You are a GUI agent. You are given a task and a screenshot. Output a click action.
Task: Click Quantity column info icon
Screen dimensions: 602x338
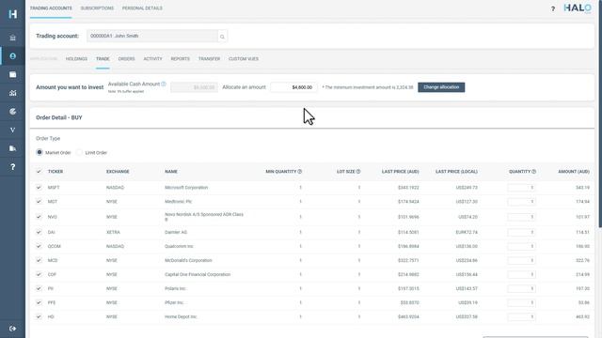[x=533, y=171]
